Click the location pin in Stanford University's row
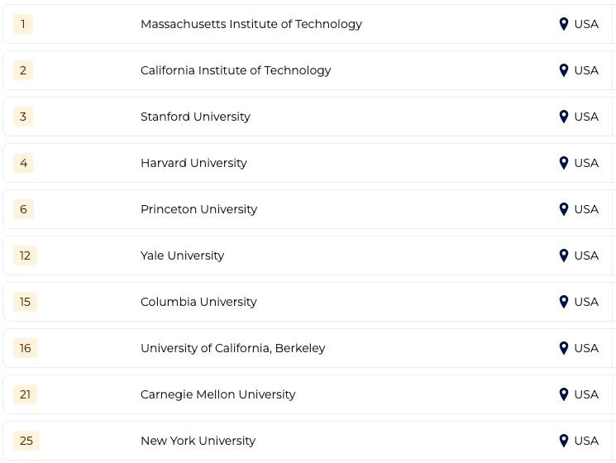Viewport: 616px width, 463px height. (x=564, y=117)
